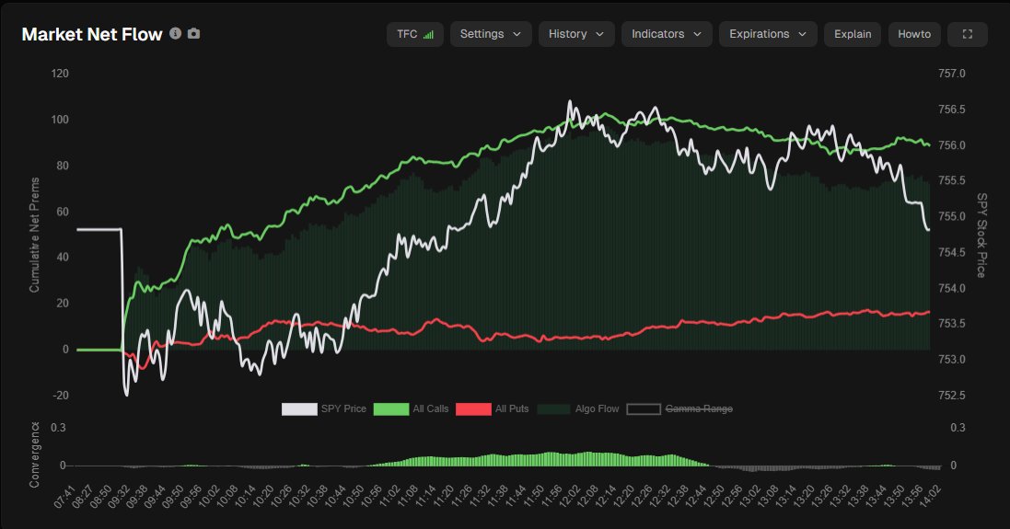Click the Cumulative Net Prems axis title
Image resolution: width=1010 pixels, height=529 pixels.
click(x=35, y=235)
